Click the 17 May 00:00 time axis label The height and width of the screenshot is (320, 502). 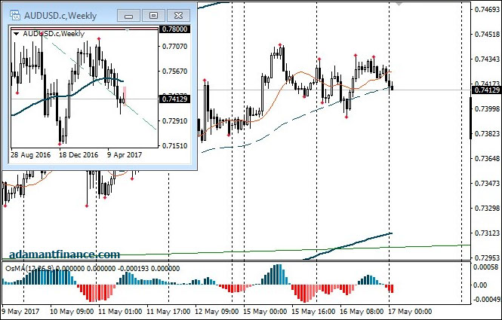410,311
